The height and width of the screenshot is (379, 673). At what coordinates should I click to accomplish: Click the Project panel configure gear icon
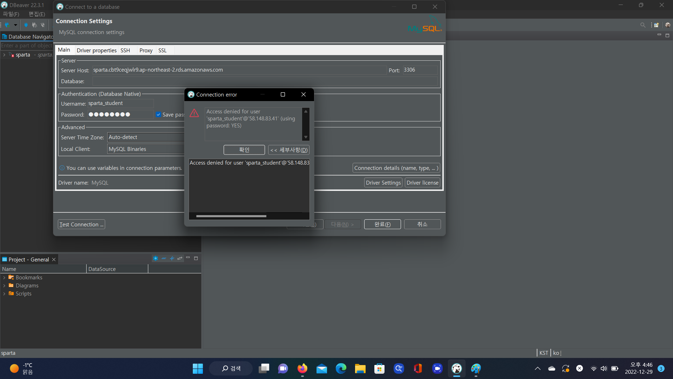(x=156, y=259)
